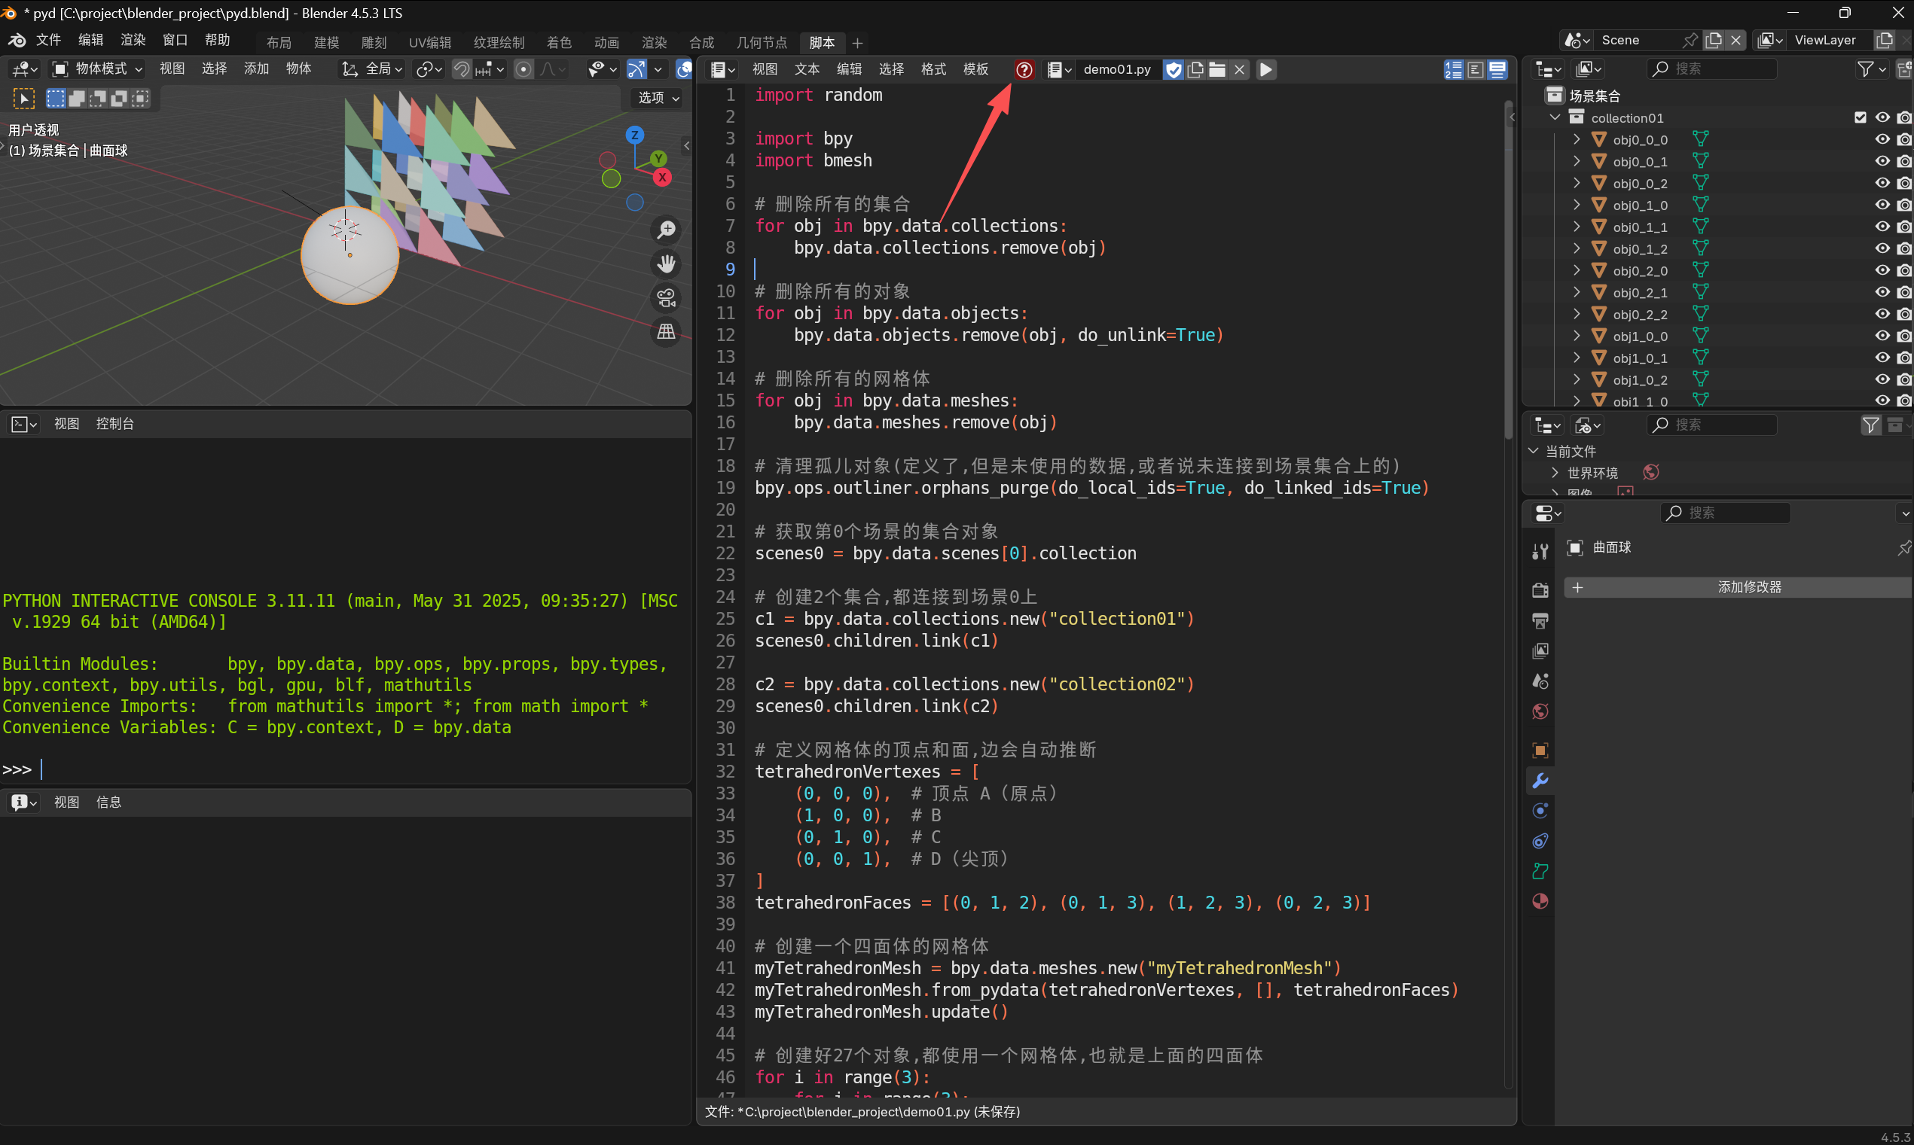This screenshot has width=1914, height=1145.
Task: Click the red question mark icon
Action: 1024,69
